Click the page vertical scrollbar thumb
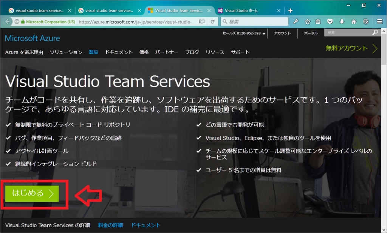 point(384,49)
